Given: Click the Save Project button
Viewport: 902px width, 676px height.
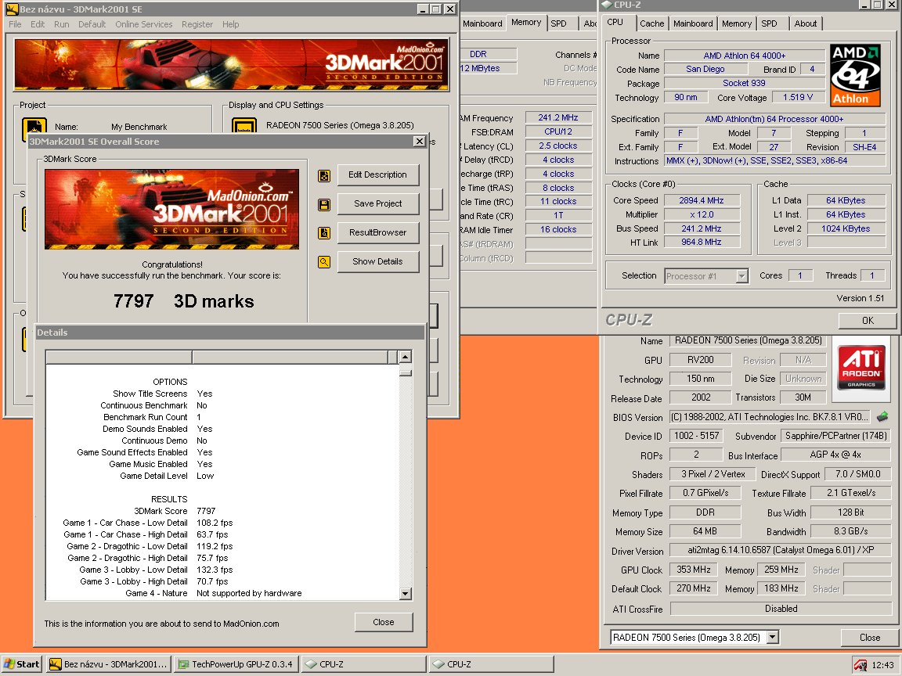Looking at the screenshot, I should tap(377, 203).
